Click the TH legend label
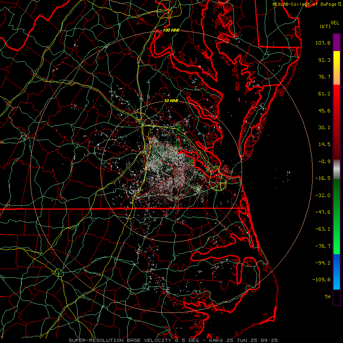343x343 pixels. click(327, 297)
